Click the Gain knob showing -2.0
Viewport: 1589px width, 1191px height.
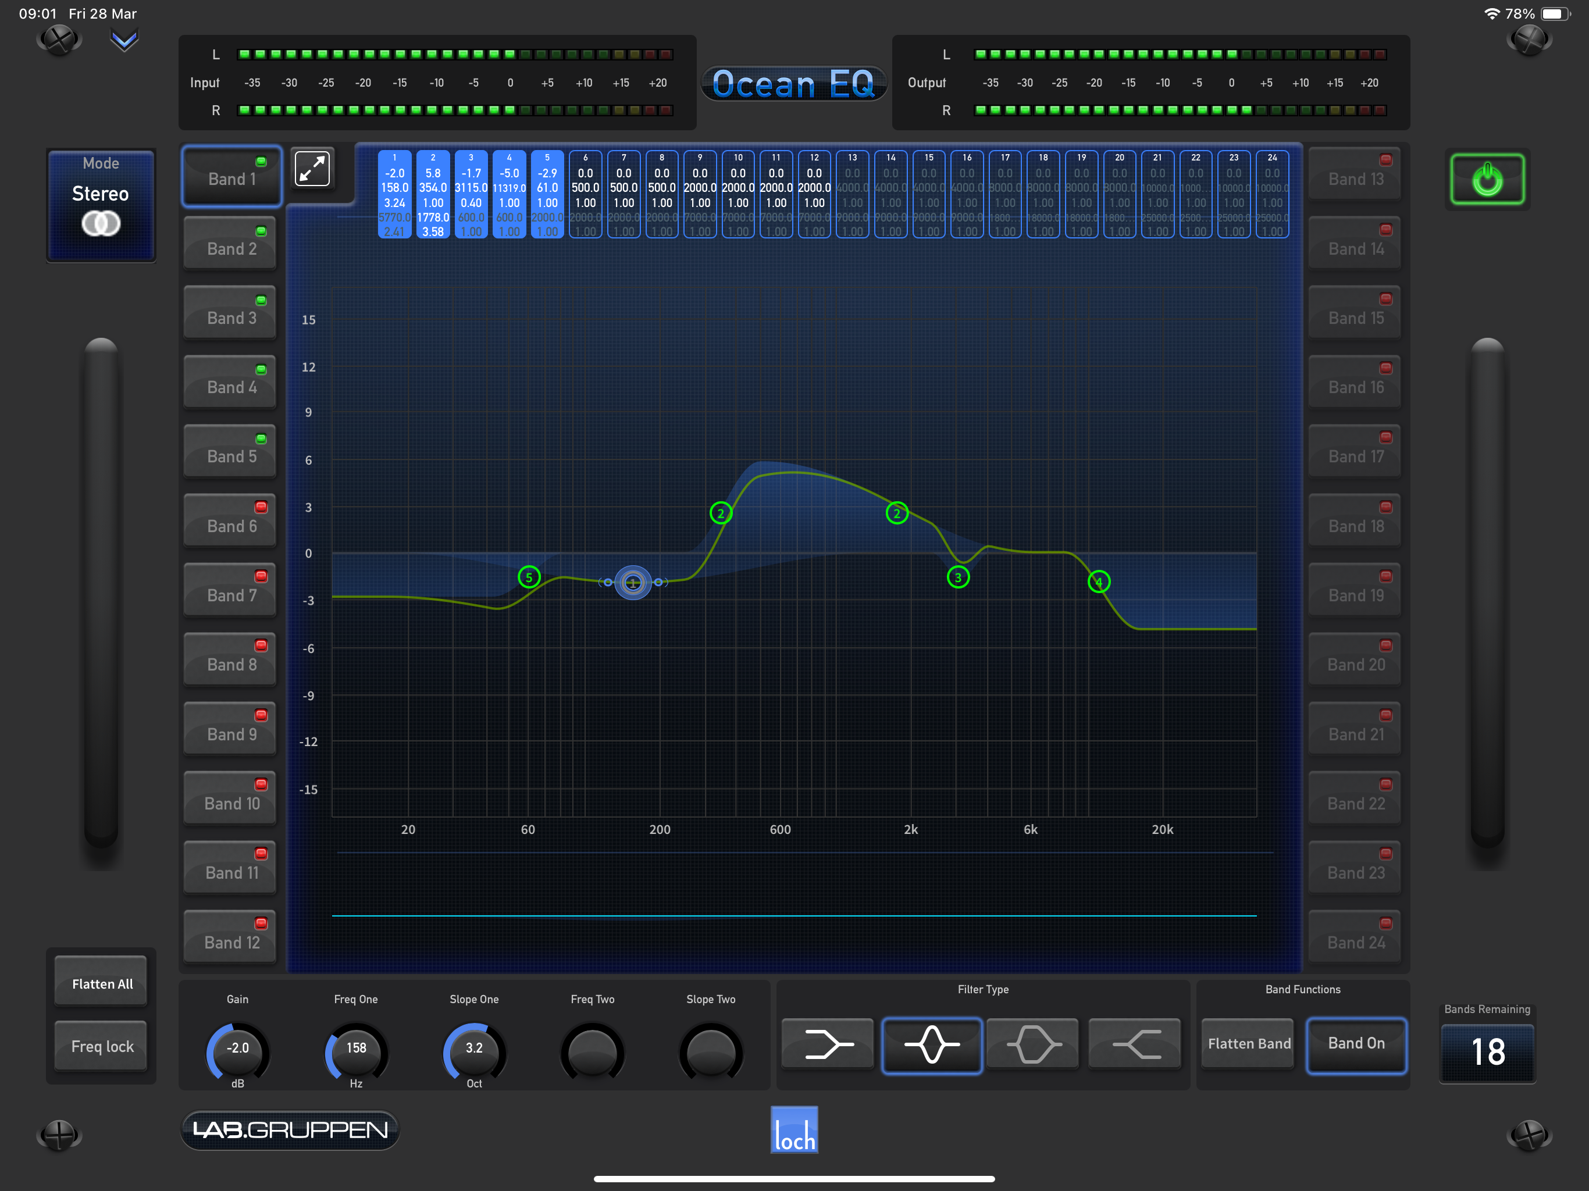coord(238,1053)
